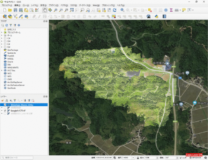
Task: Toggle mouse display extents icon beside coordinates
Action: (x=115, y=158)
